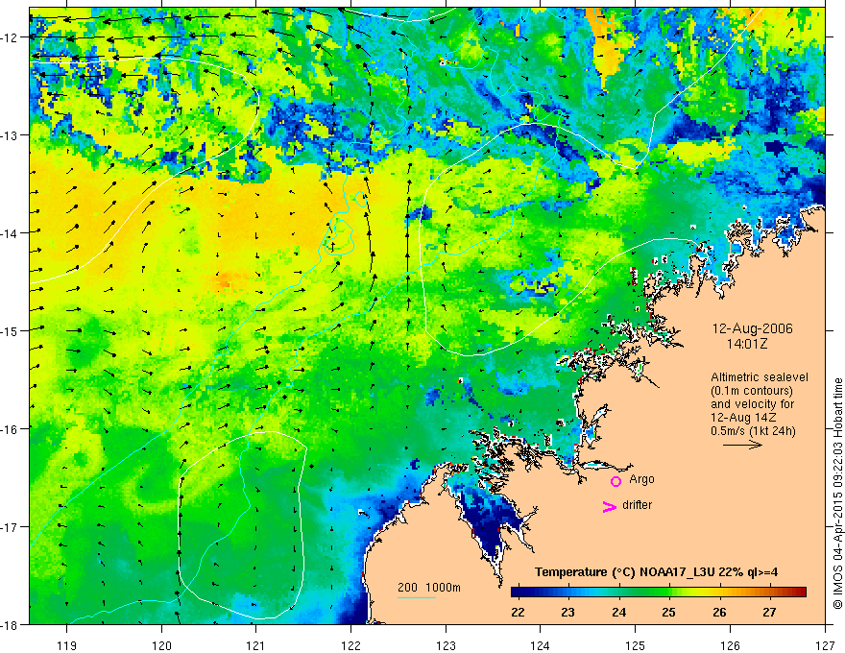The image size is (845, 653).
Task: Click the '12-Aug 14Z' caption line
Action: coord(745,418)
